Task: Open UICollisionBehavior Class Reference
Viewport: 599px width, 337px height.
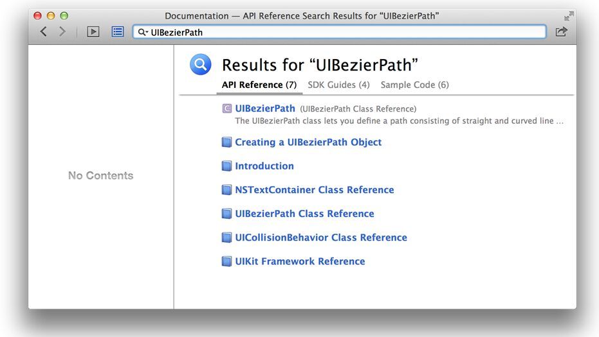Action: click(321, 237)
